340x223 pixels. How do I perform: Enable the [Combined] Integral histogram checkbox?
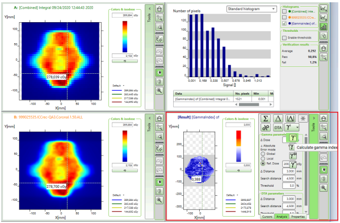coord(284,11)
